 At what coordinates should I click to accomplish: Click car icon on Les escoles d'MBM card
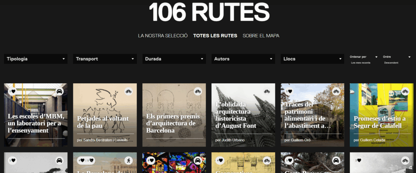(x=59, y=91)
